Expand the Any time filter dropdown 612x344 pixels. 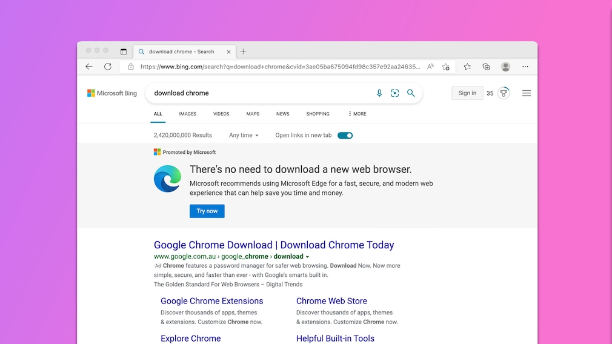point(244,135)
